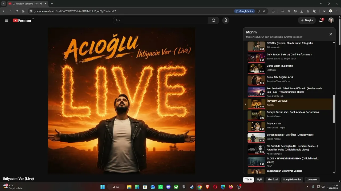Open browser history toolbar icon
The width and height of the screenshot is (341, 191).
pos(295,11)
